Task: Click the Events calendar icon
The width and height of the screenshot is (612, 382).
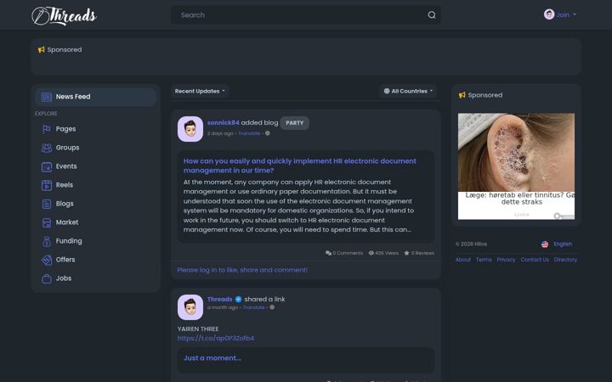Action: tap(47, 166)
